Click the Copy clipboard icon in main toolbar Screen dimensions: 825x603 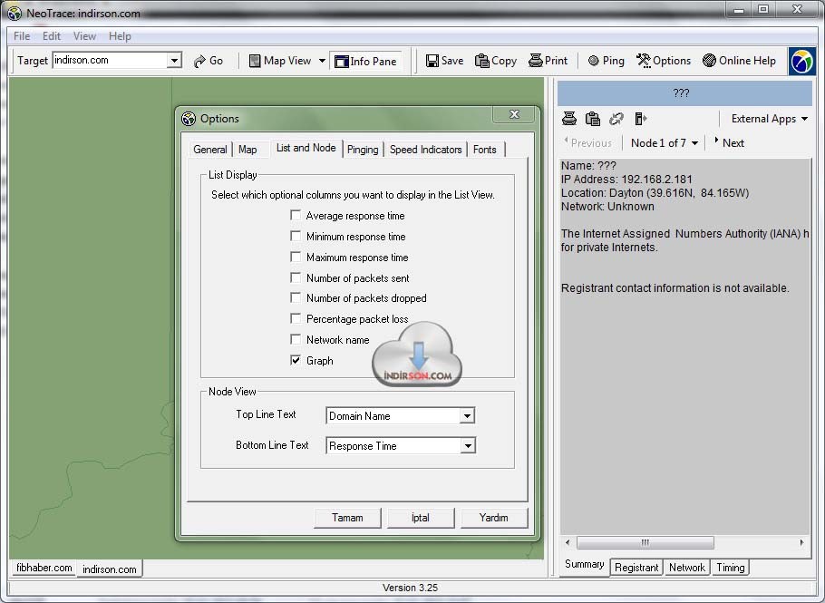[481, 61]
